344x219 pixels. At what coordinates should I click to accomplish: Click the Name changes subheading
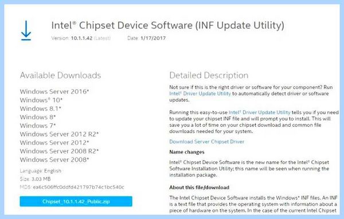[x=187, y=152]
